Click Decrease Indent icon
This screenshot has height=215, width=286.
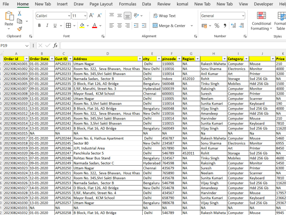coord(136,26)
